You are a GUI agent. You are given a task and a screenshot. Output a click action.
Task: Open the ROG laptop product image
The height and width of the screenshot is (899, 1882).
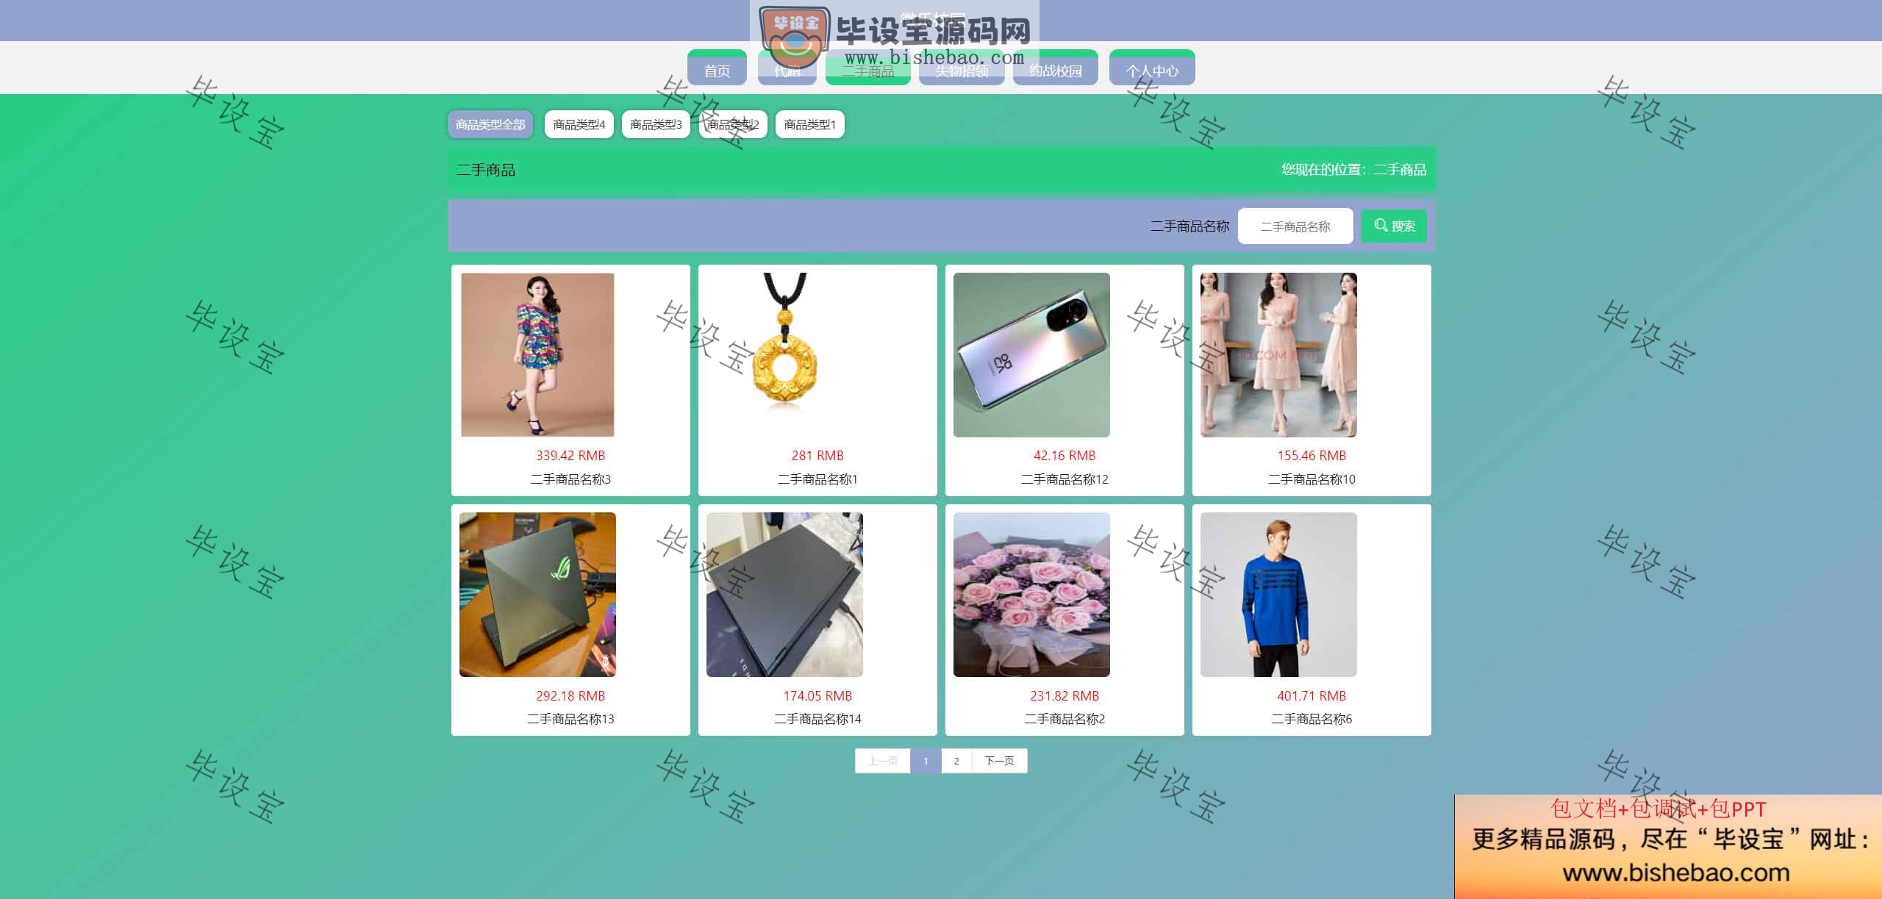[537, 595]
